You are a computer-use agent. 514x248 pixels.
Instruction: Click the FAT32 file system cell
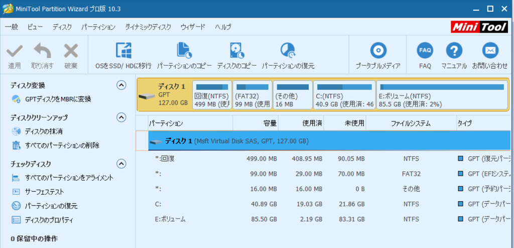pos(411,174)
